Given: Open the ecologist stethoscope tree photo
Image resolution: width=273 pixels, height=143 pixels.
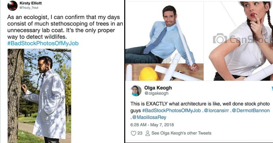Looking at the screenshot, I should 39,95.
